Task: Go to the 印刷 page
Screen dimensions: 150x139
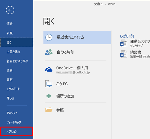Action: [16, 70]
